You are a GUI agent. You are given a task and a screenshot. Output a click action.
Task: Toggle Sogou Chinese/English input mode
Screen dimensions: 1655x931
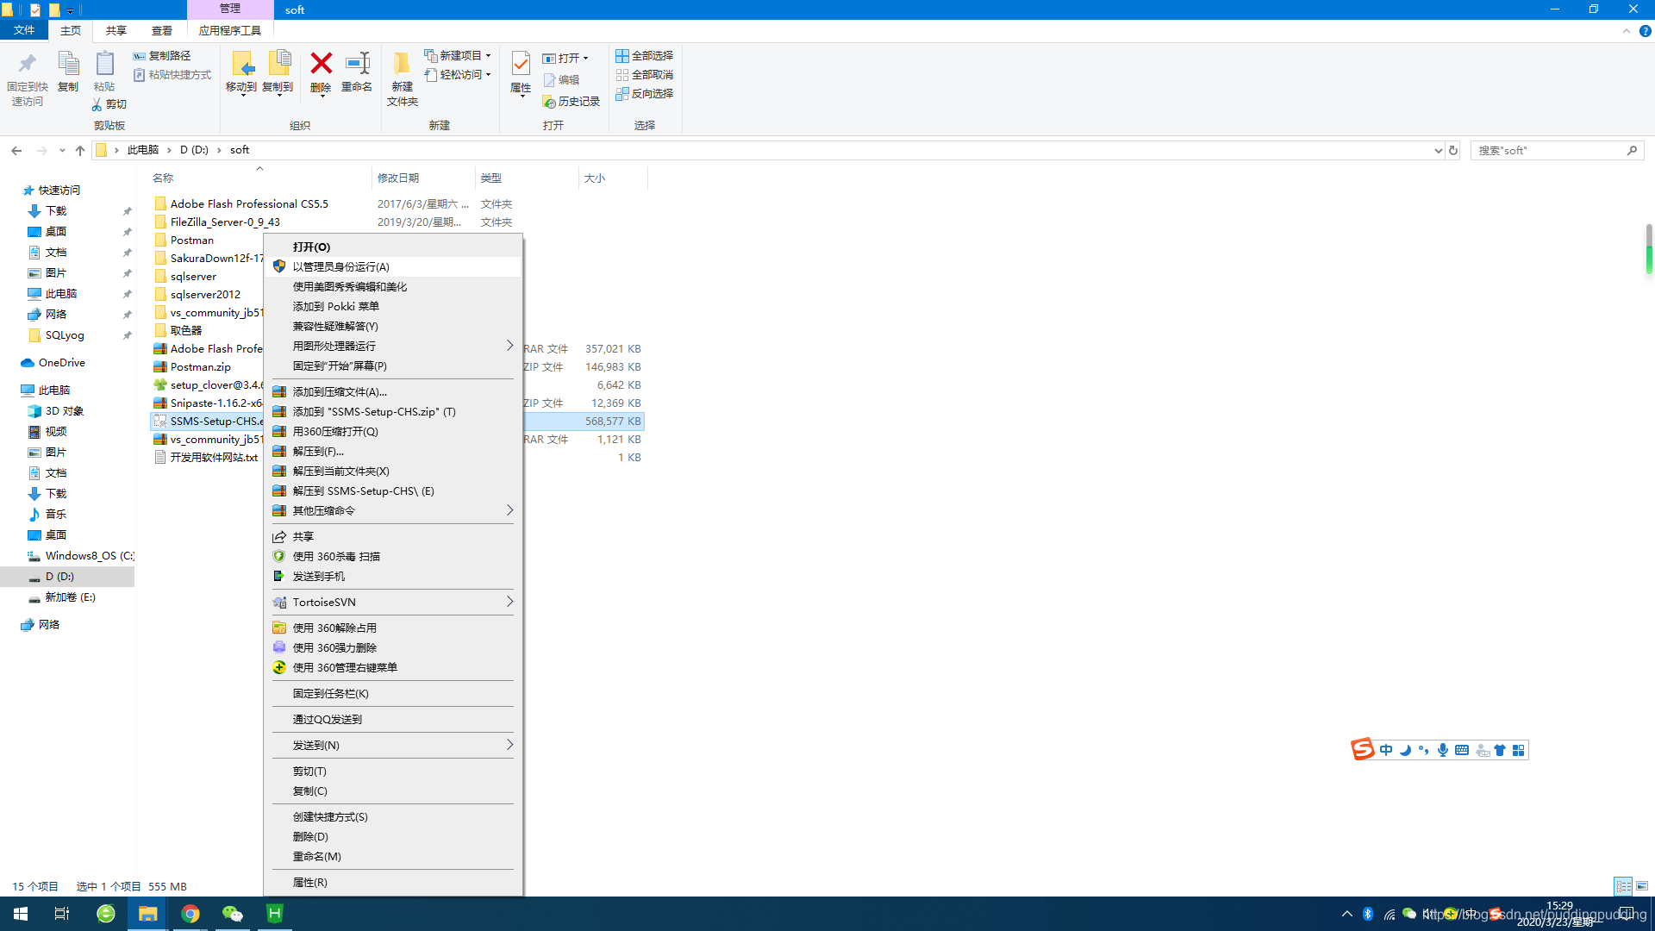[x=1386, y=750]
